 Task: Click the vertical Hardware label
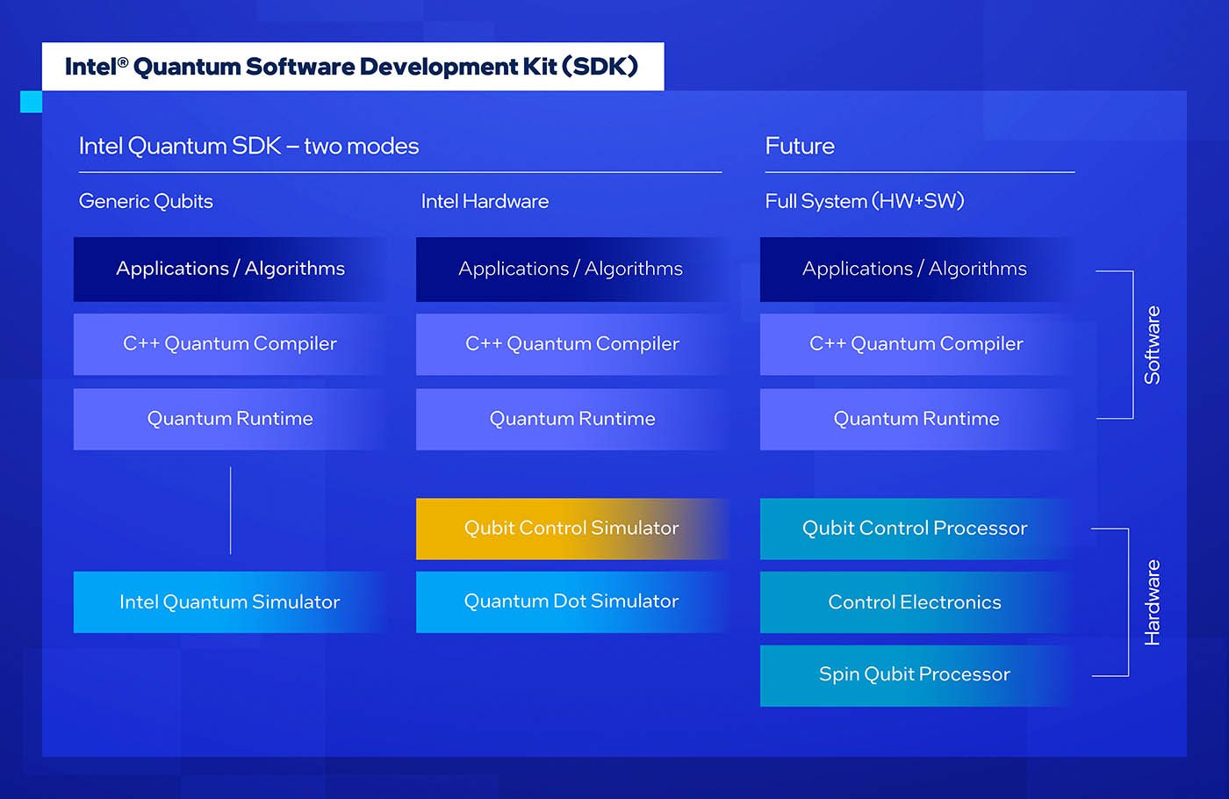pyautogui.click(x=1152, y=602)
